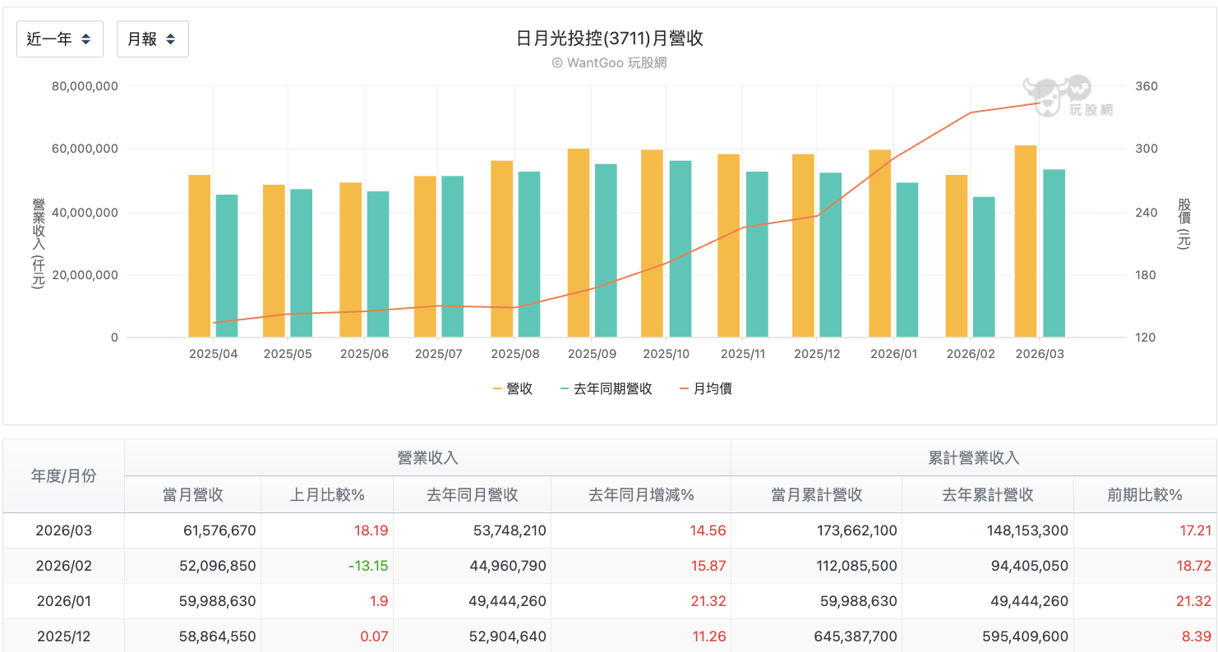Click the 去年同月增減% column header
Screen dimensions: 1218x652
[x=641, y=495]
